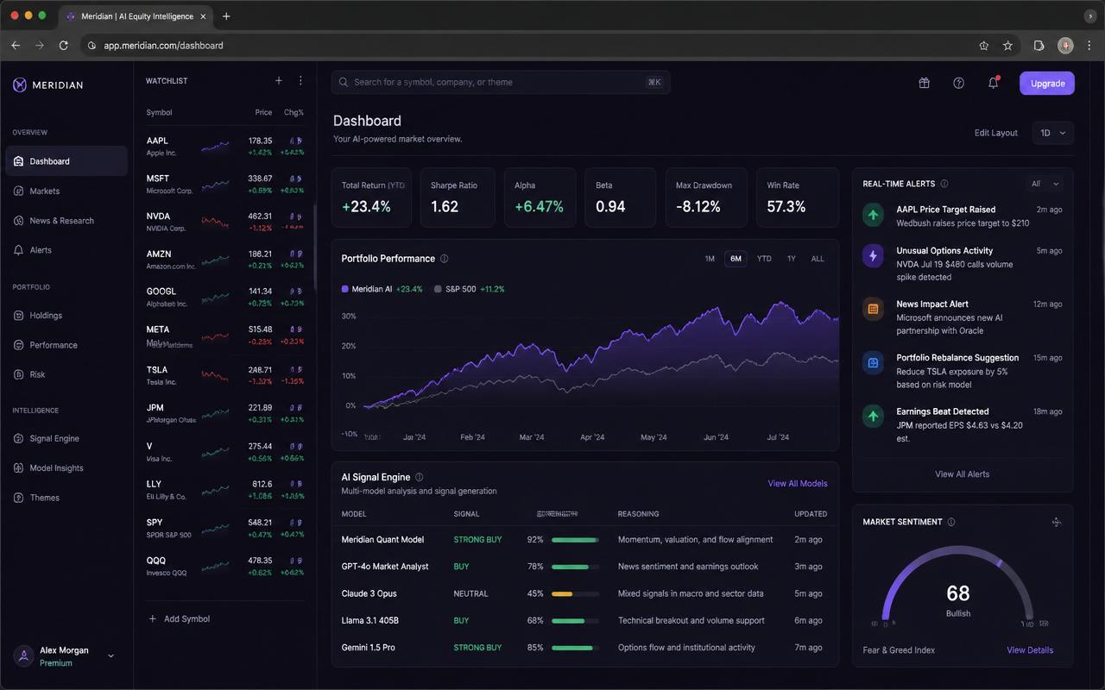Reload the browser page
Viewport: 1105px width, 690px height.
click(x=63, y=46)
